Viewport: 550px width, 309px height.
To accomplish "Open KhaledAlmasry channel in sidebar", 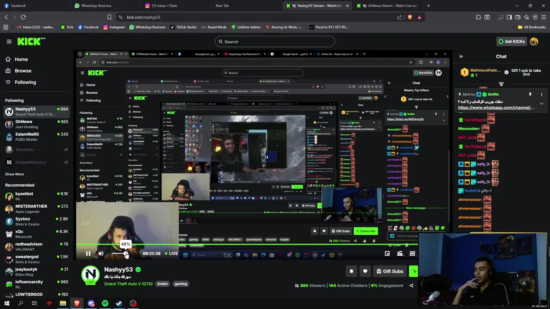I will coord(37,162).
